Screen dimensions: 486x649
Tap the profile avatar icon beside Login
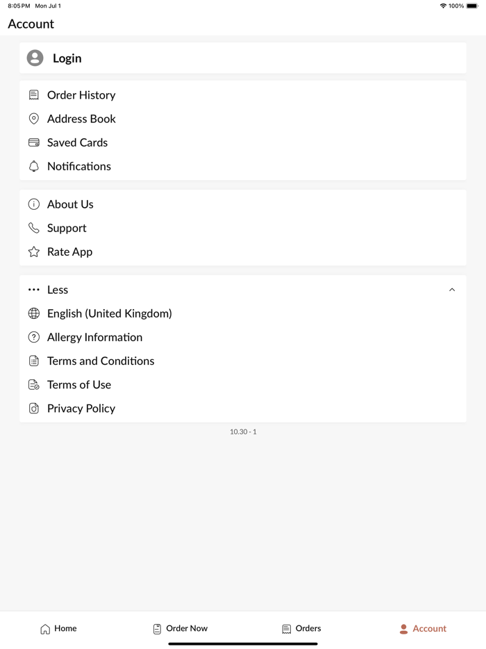pos(35,58)
